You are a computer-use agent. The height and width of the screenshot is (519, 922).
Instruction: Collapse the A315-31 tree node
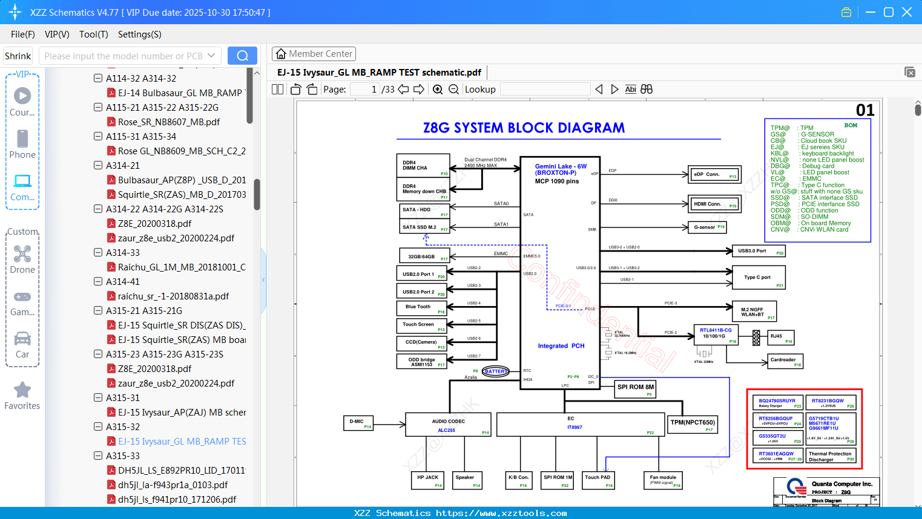click(x=98, y=397)
